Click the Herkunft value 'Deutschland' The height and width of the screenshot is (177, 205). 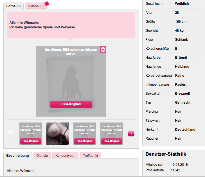pyautogui.click(x=185, y=130)
